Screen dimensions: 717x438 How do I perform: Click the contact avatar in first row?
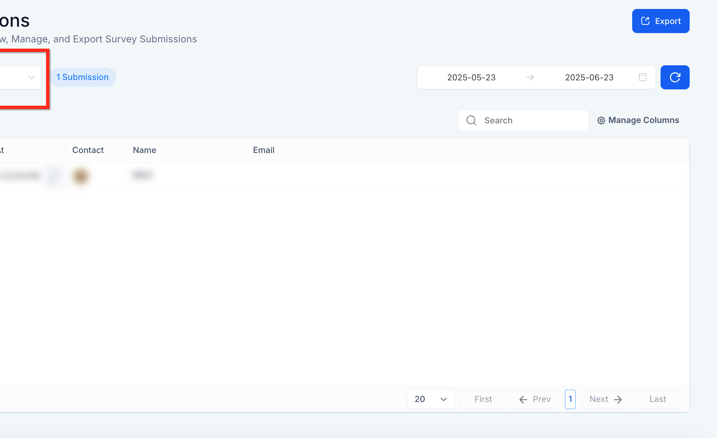pyautogui.click(x=80, y=176)
